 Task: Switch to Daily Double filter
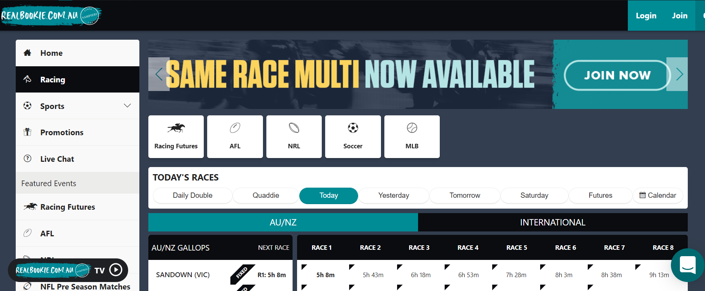193,195
